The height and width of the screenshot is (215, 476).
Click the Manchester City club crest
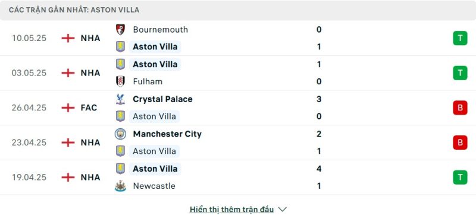(120, 134)
